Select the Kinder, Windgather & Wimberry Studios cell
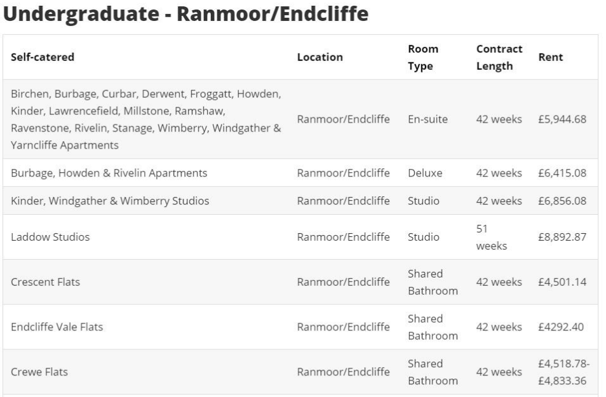 pos(111,201)
